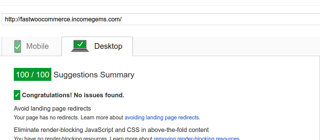Screen dimensions: 320x140
Task: Switch to the Mobile tab label
Action: click(x=37, y=46)
